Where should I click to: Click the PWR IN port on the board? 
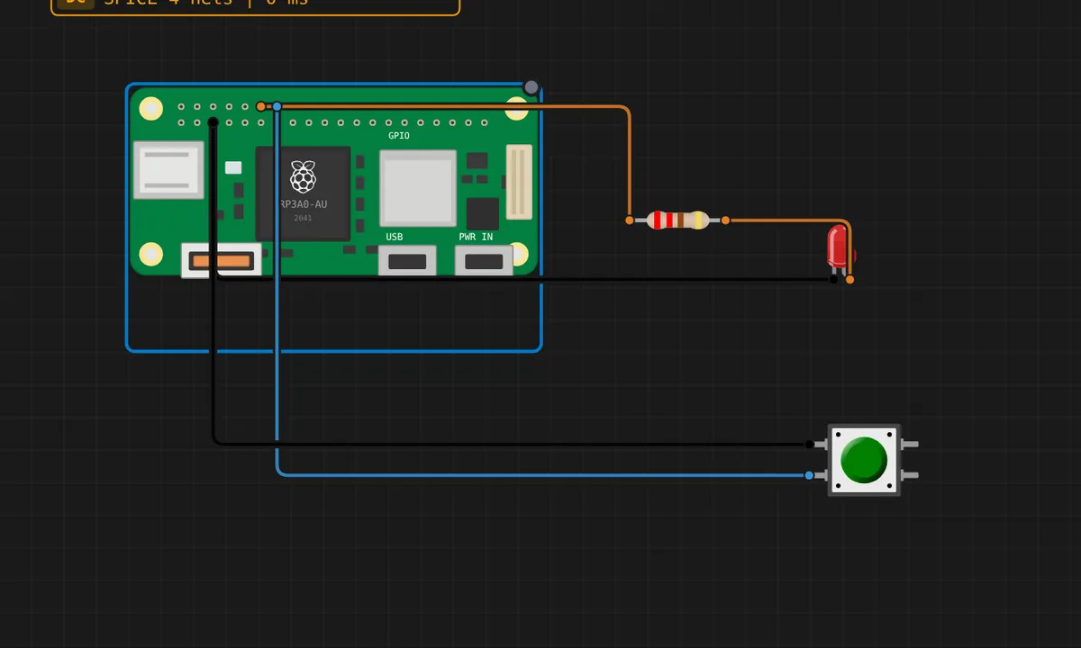pos(484,262)
